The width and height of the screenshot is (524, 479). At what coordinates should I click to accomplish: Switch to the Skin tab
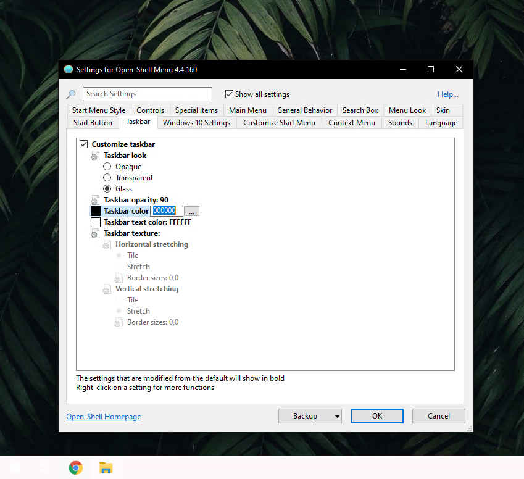click(443, 110)
